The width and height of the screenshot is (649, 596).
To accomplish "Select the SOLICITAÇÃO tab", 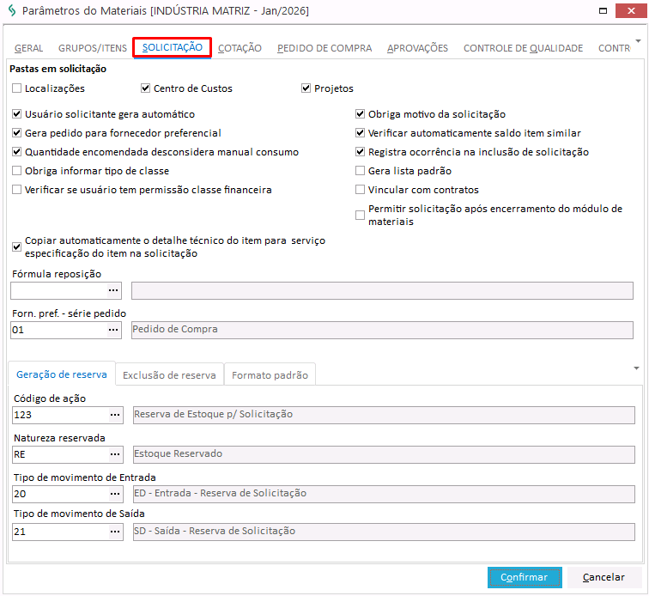I will [x=173, y=47].
